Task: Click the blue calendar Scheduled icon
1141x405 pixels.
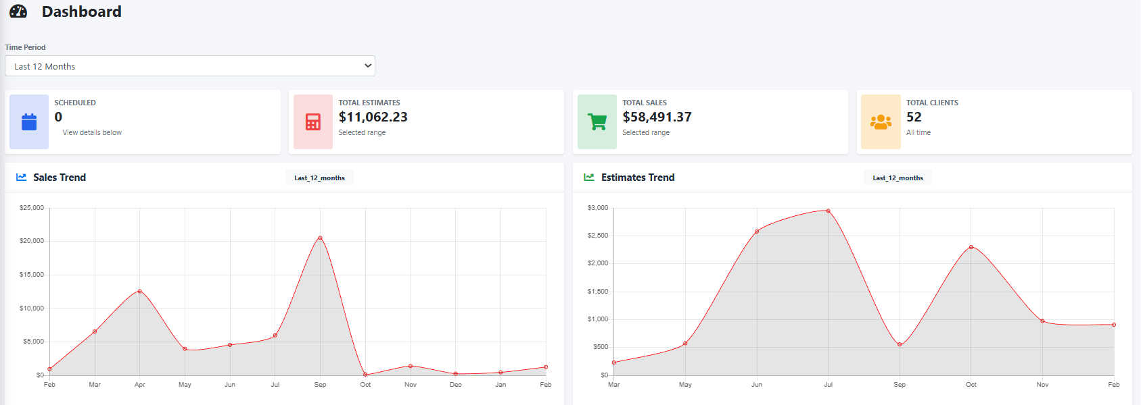Action: point(29,122)
